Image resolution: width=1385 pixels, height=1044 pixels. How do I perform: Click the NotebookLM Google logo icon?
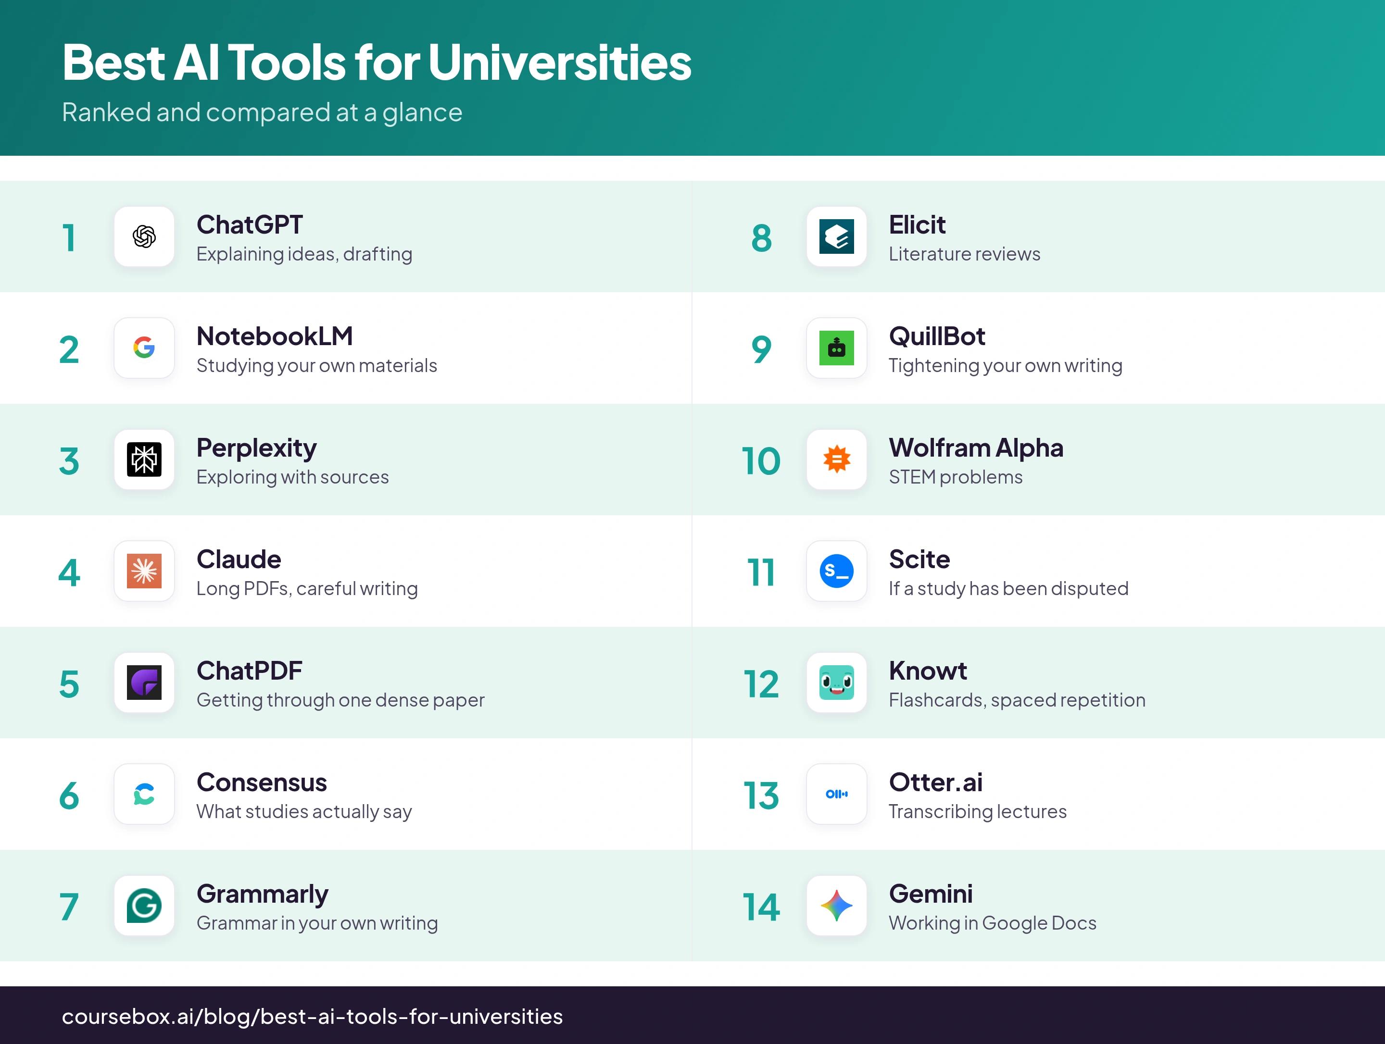click(144, 348)
